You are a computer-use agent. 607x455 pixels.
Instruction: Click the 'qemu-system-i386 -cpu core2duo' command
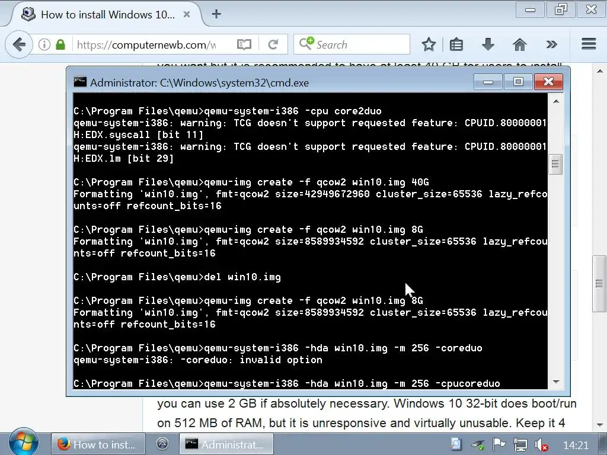pos(228,111)
